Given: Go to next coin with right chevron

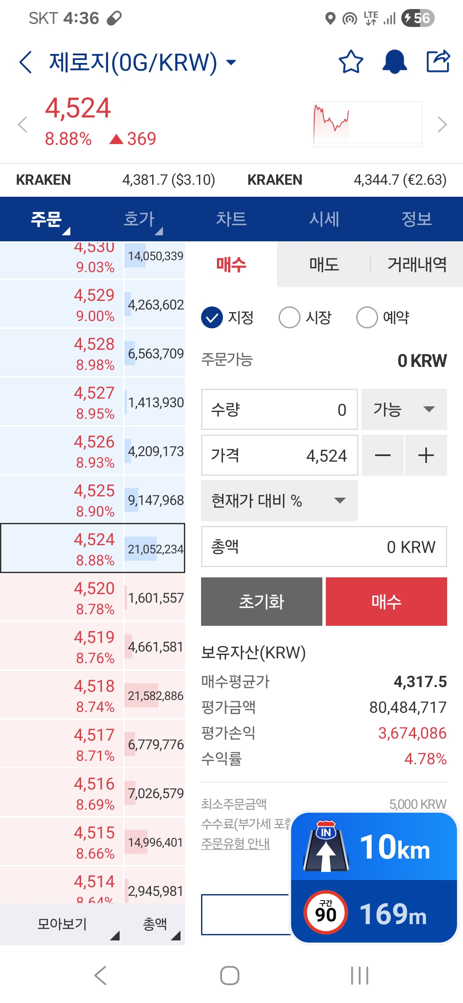Looking at the screenshot, I should (x=442, y=125).
